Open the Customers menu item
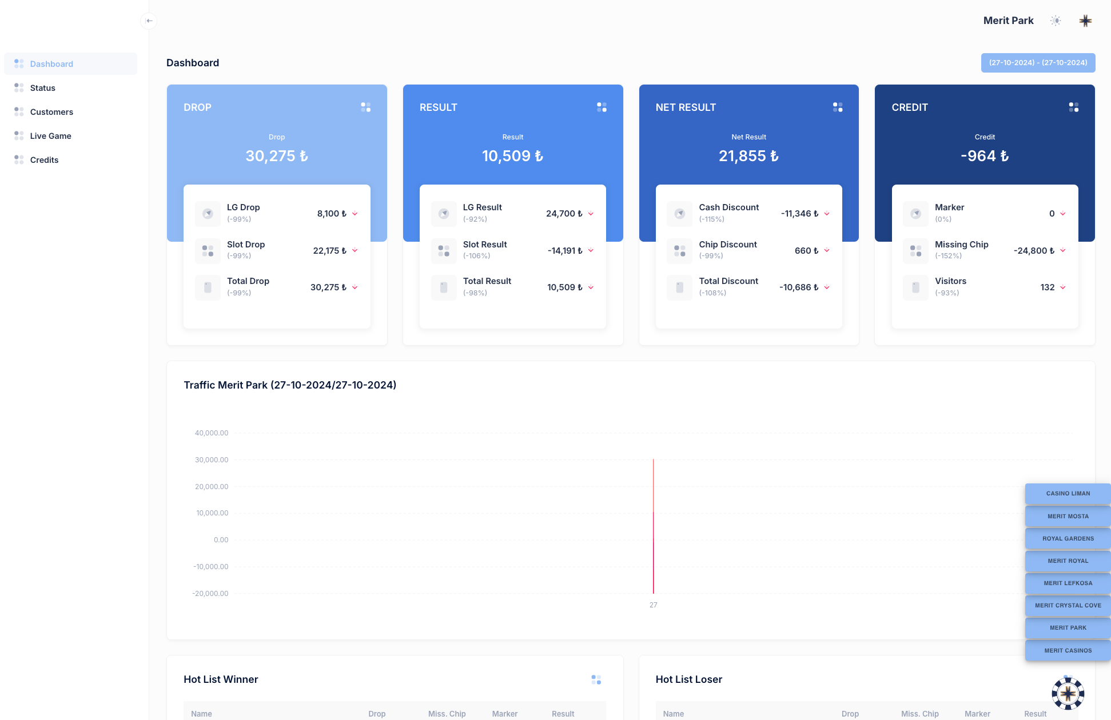Screen dimensions: 1111x720 pyautogui.click(x=70, y=112)
